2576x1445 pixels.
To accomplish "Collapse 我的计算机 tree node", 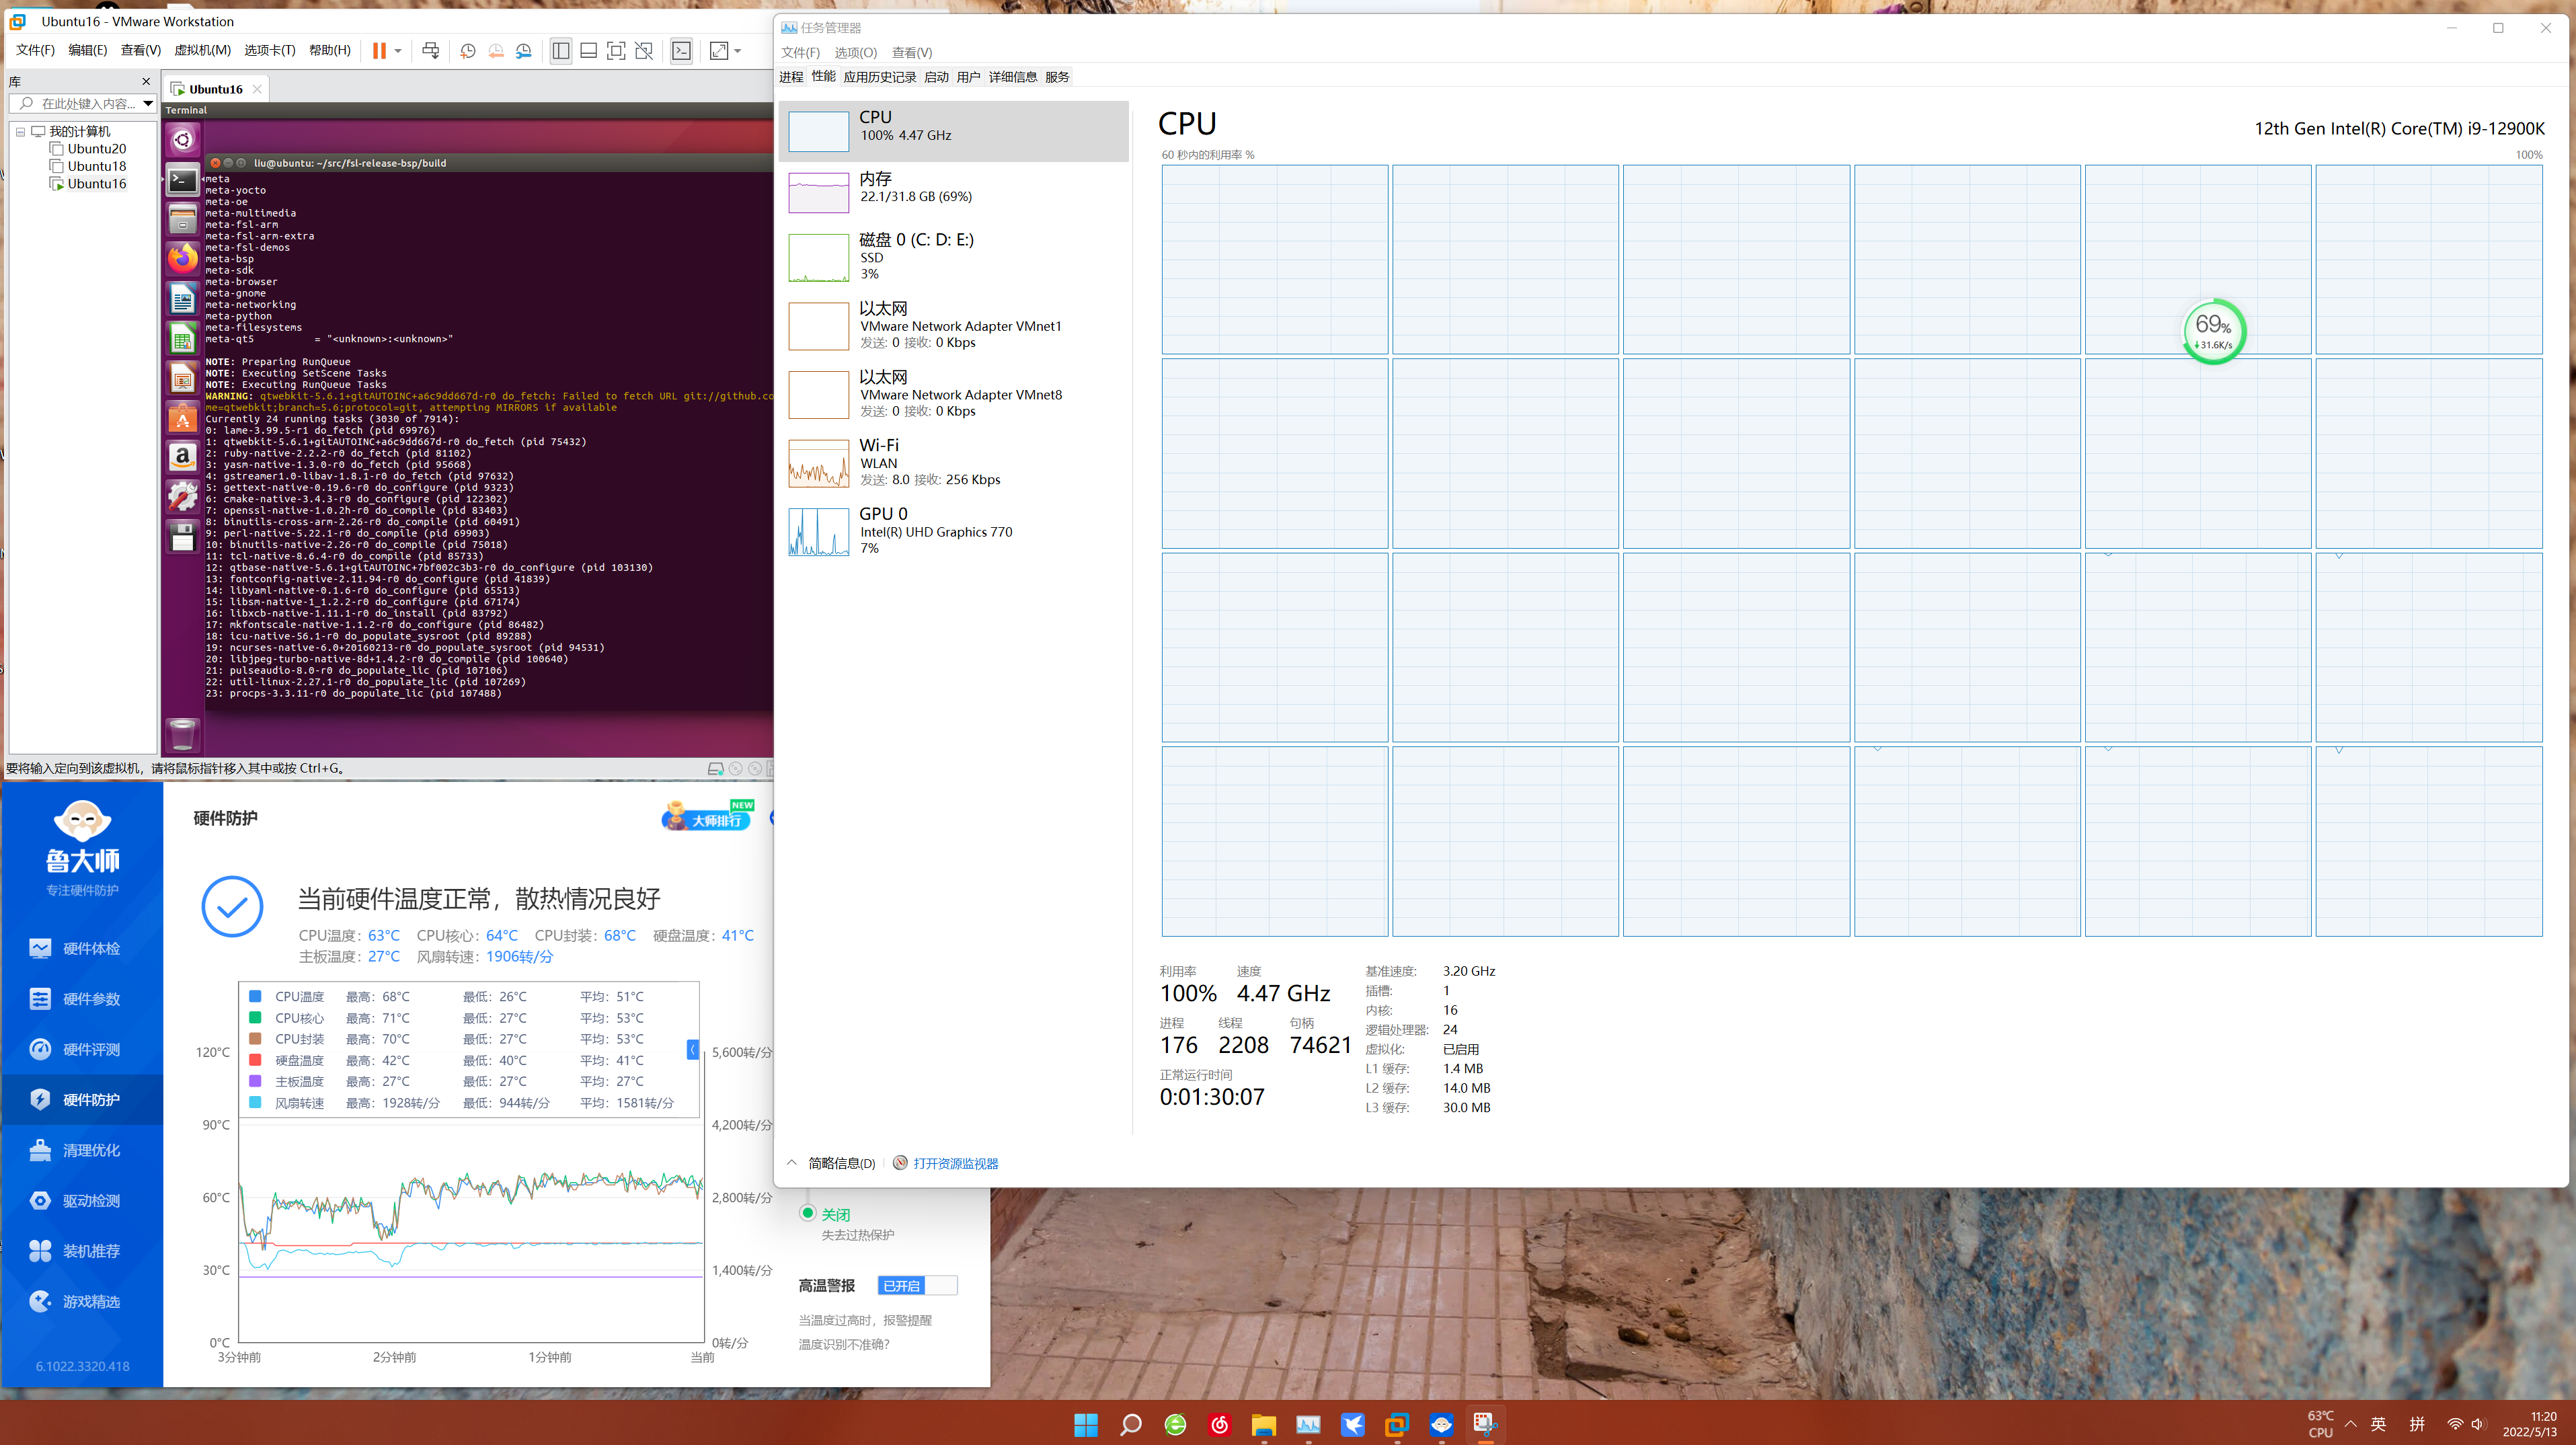I will pyautogui.click(x=20, y=131).
